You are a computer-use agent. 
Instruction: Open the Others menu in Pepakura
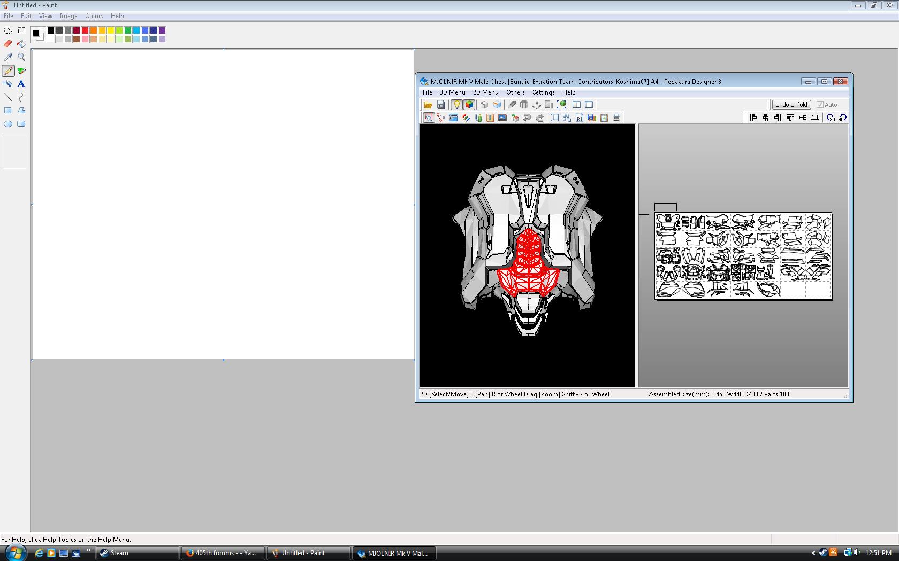pos(516,92)
